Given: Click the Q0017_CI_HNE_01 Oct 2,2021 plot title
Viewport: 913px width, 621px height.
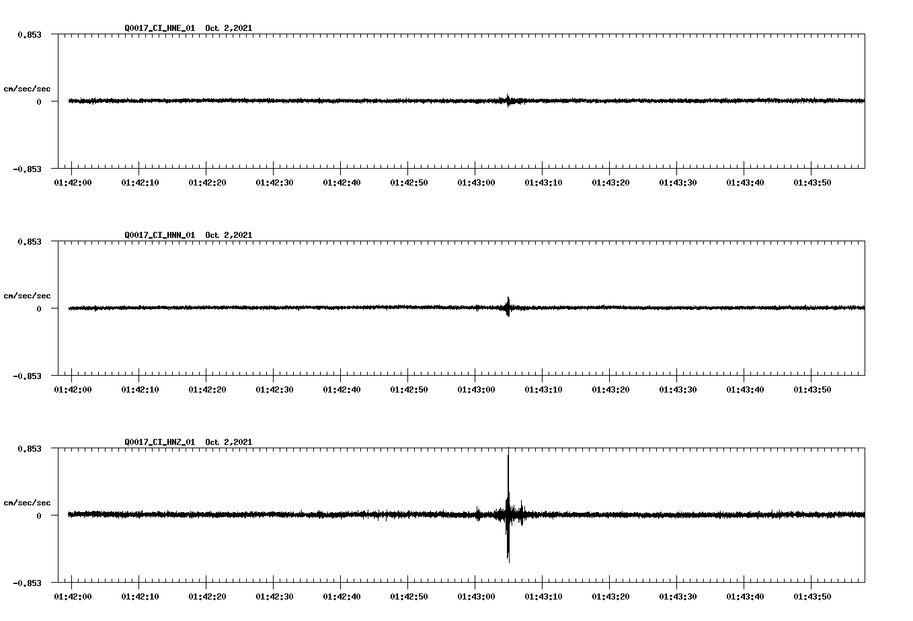Looking at the screenshot, I should pos(188,28).
